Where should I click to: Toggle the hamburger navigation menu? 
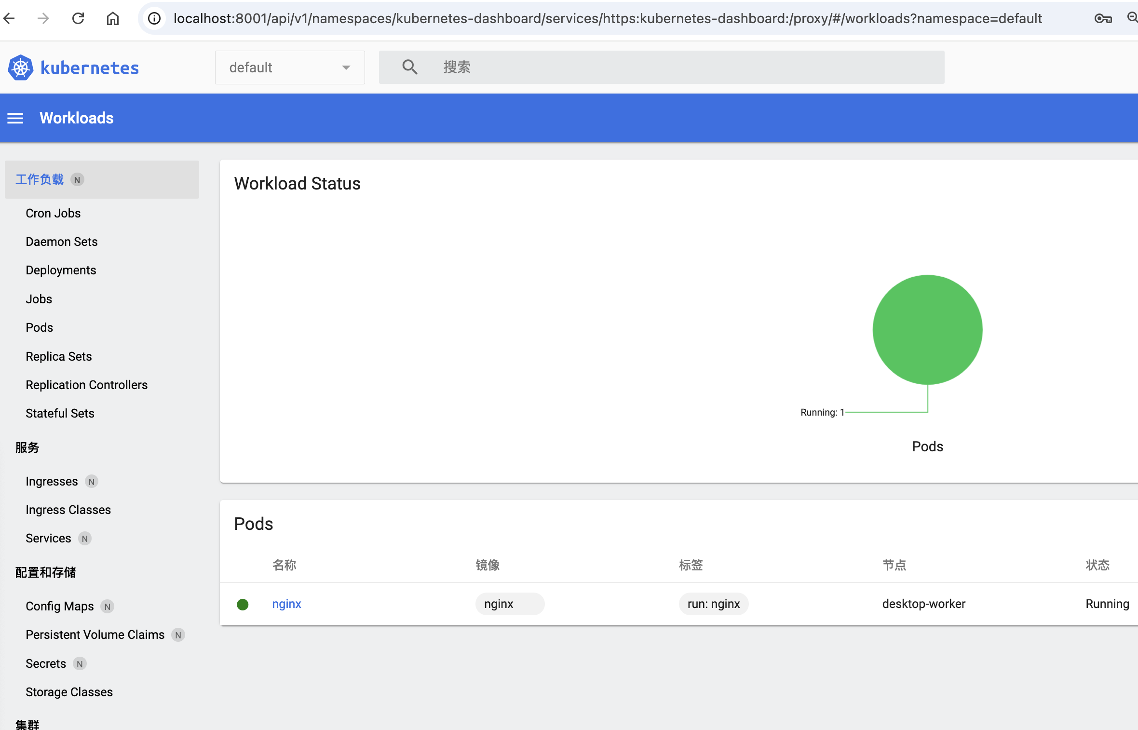click(15, 118)
